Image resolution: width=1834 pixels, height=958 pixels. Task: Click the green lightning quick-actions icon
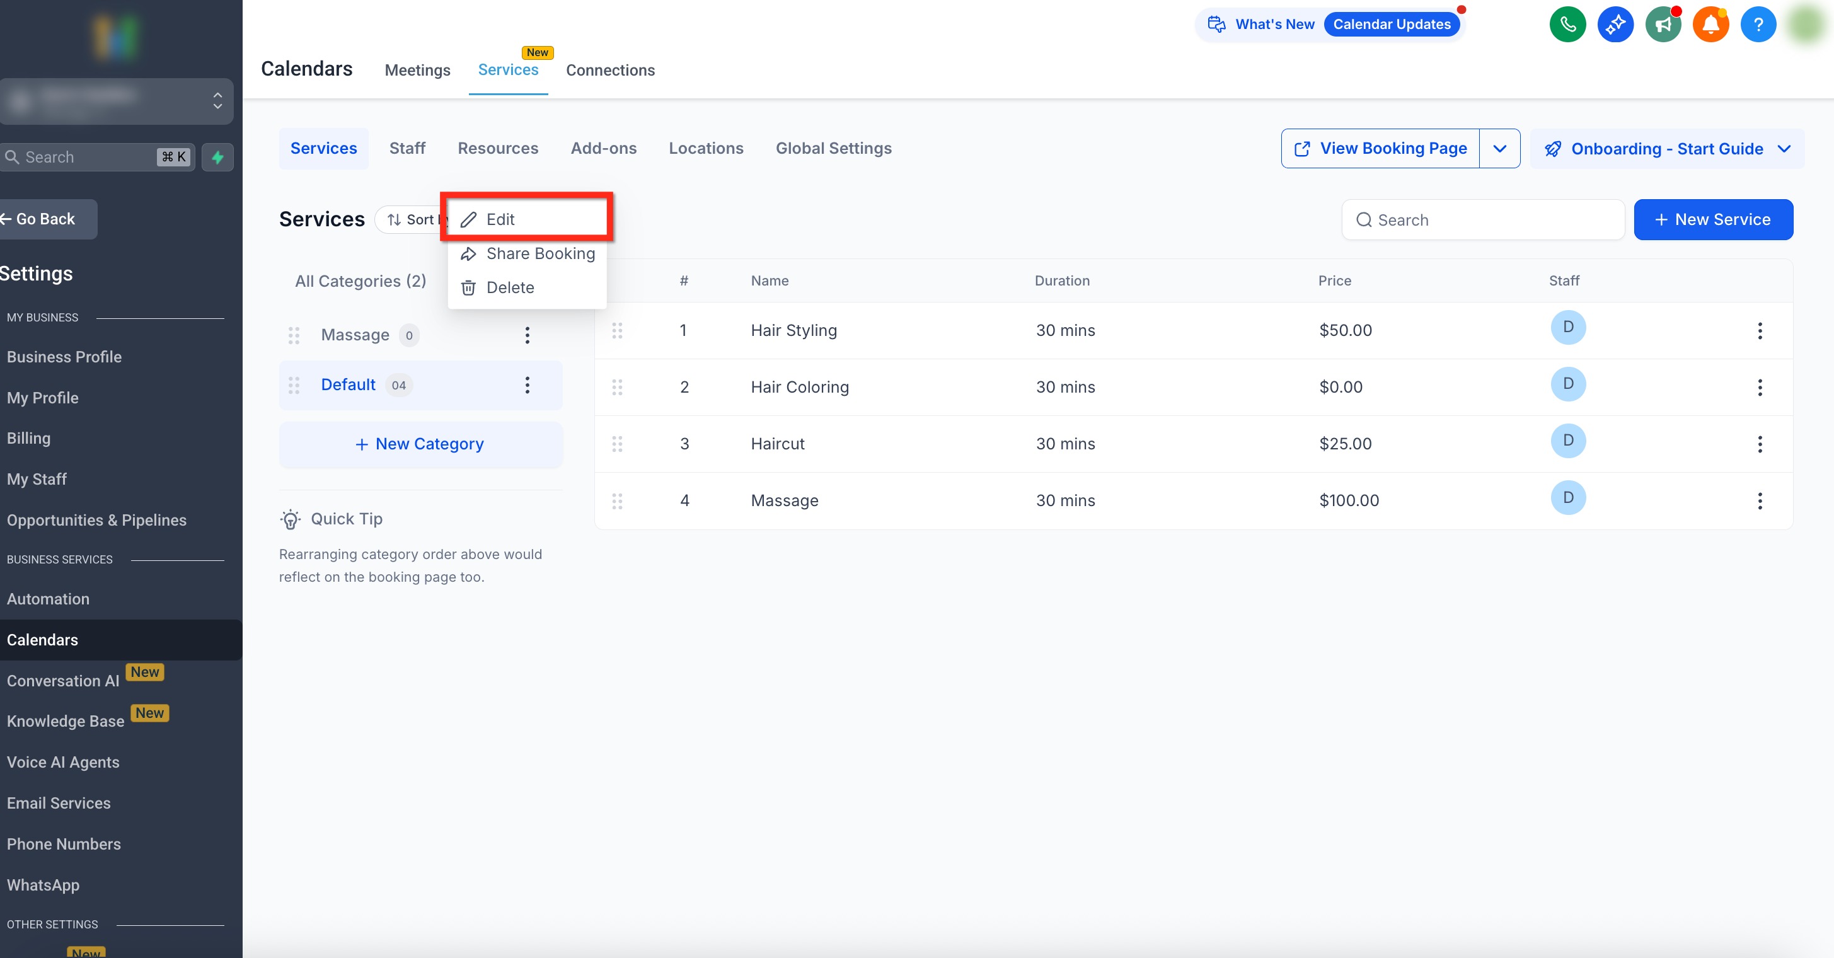pos(218,156)
